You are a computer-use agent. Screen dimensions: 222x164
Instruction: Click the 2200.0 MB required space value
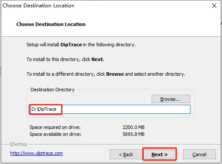point(133,127)
